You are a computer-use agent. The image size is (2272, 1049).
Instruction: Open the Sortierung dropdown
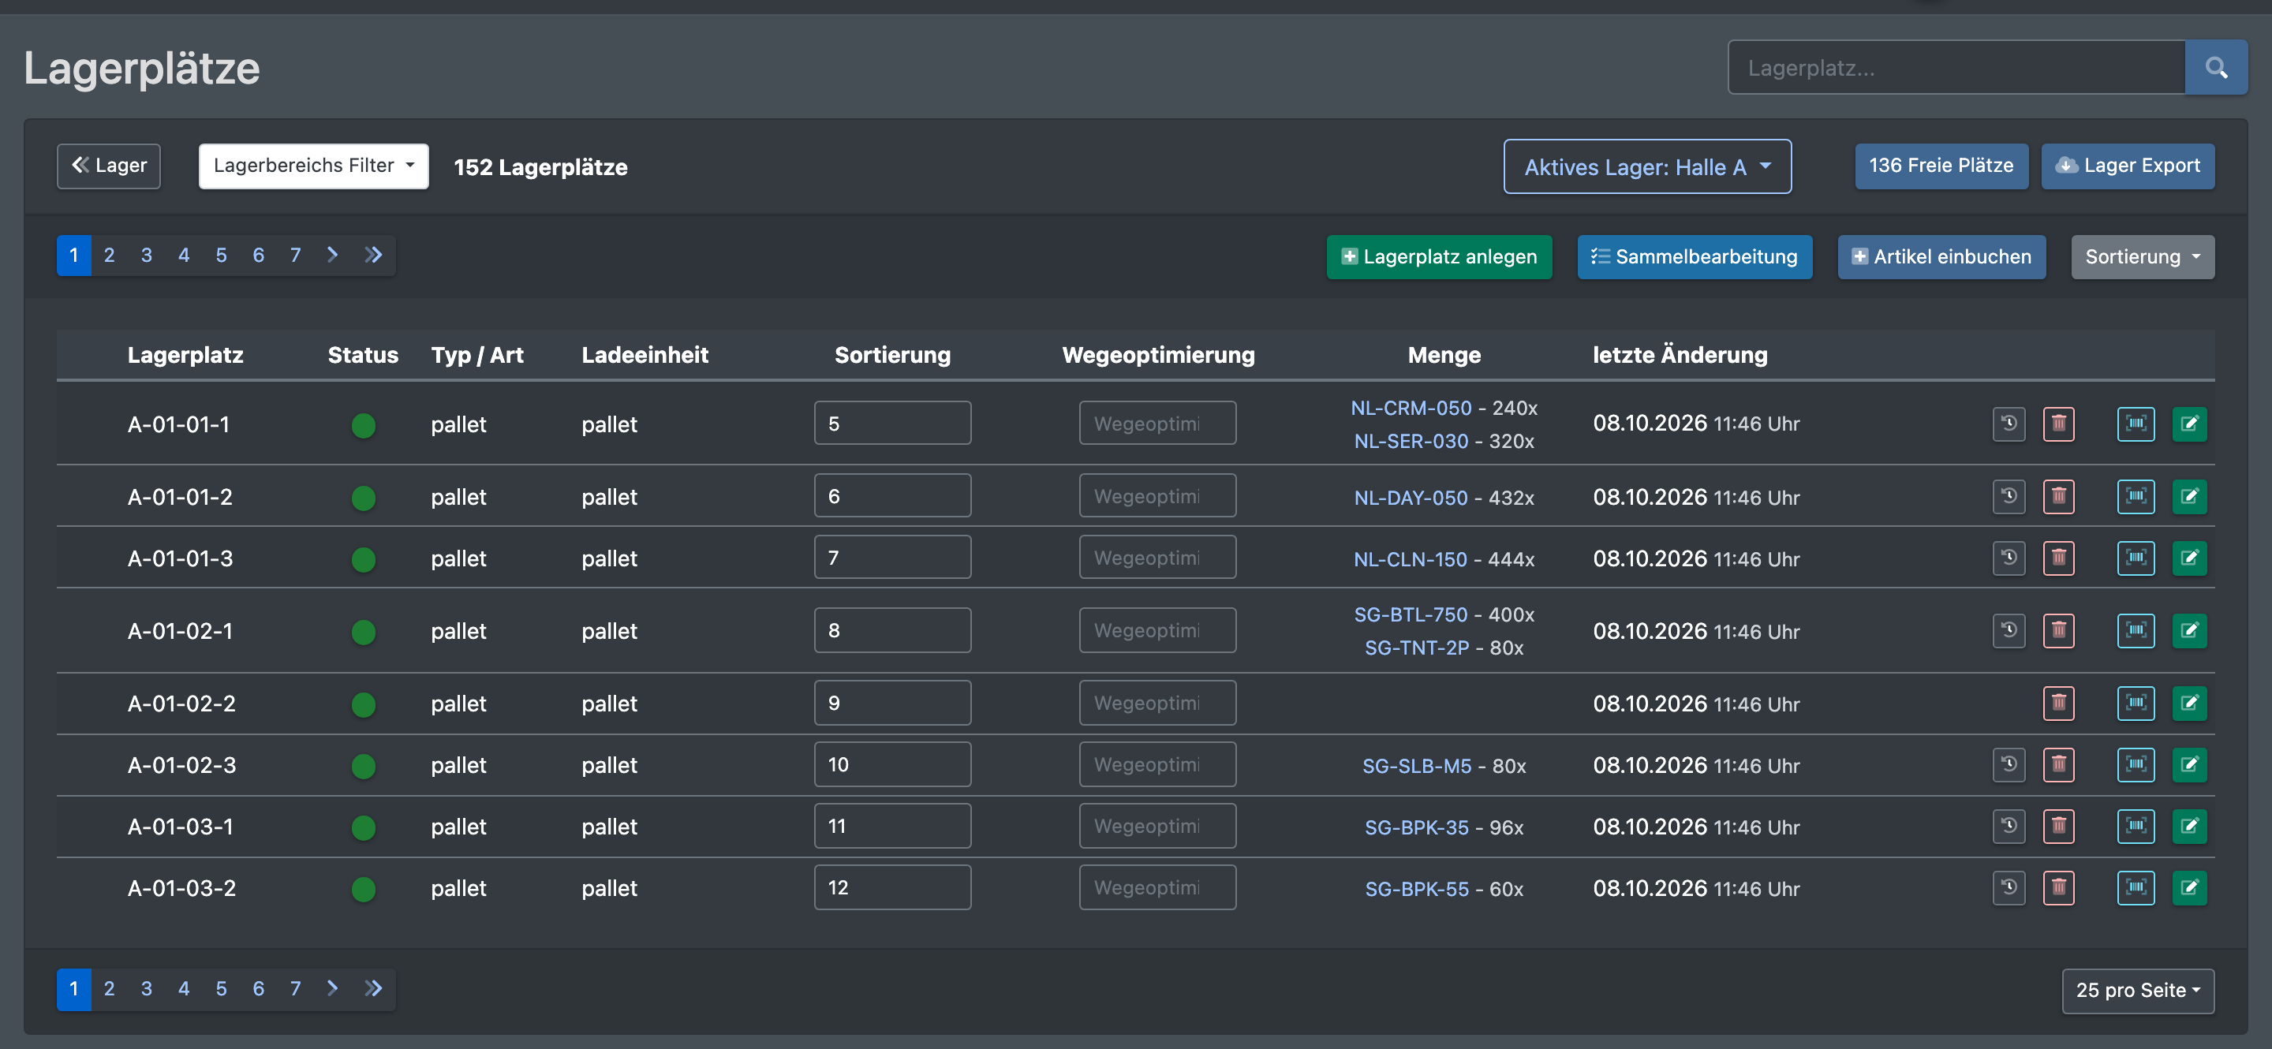[2142, 256]
